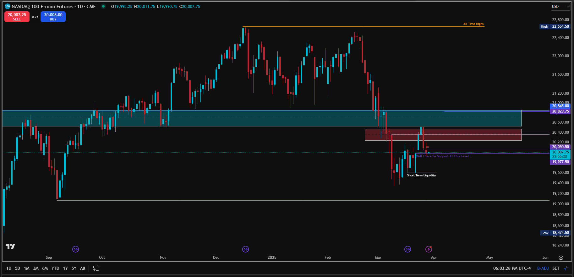
Task: Click the 22,800.00 price scale label
Action: coord(560,20)
